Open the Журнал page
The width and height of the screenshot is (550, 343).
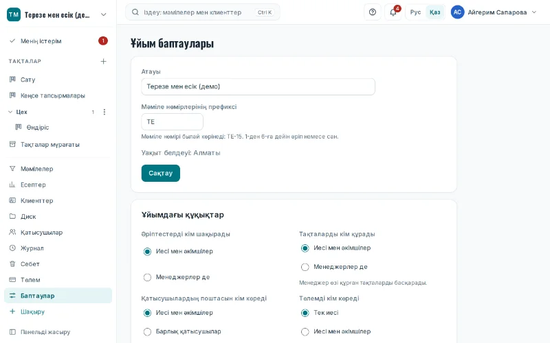58,248
